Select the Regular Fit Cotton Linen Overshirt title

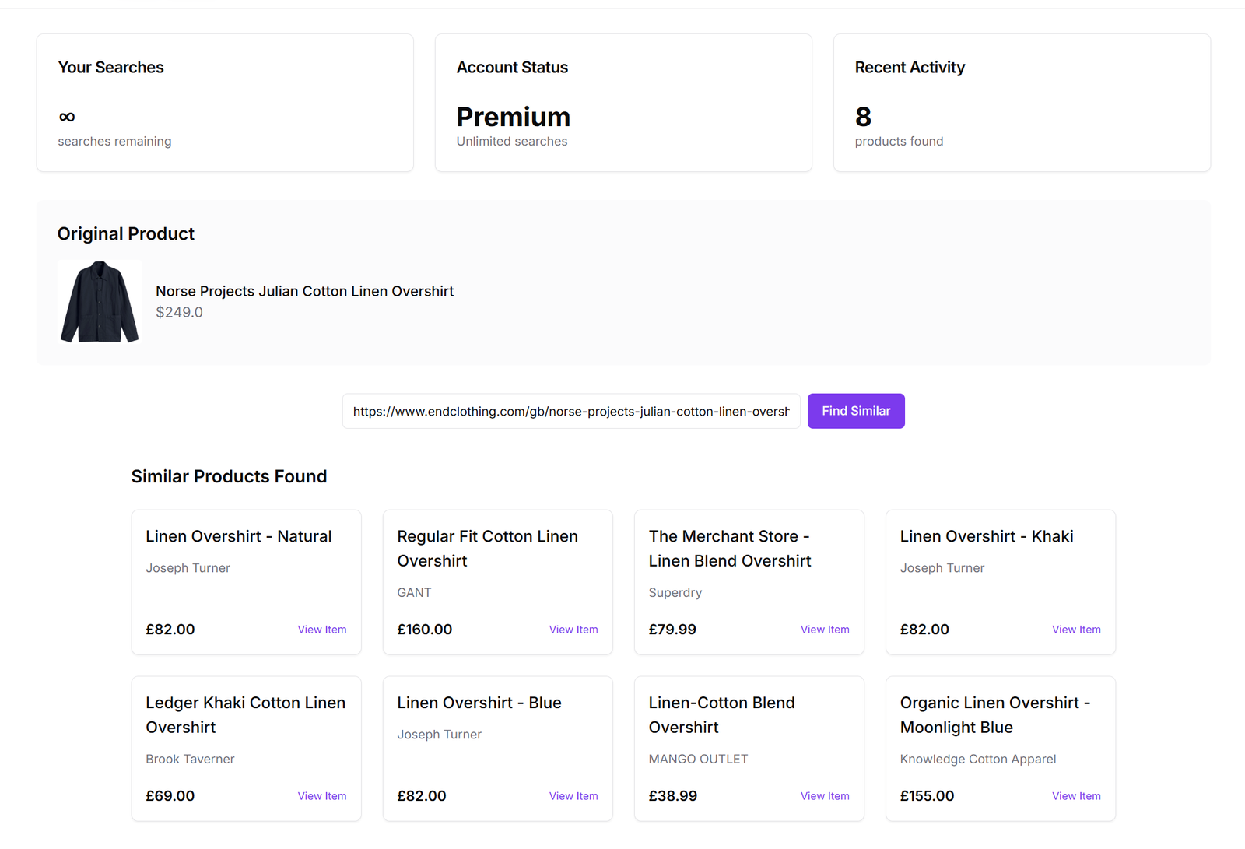[488, 549]
